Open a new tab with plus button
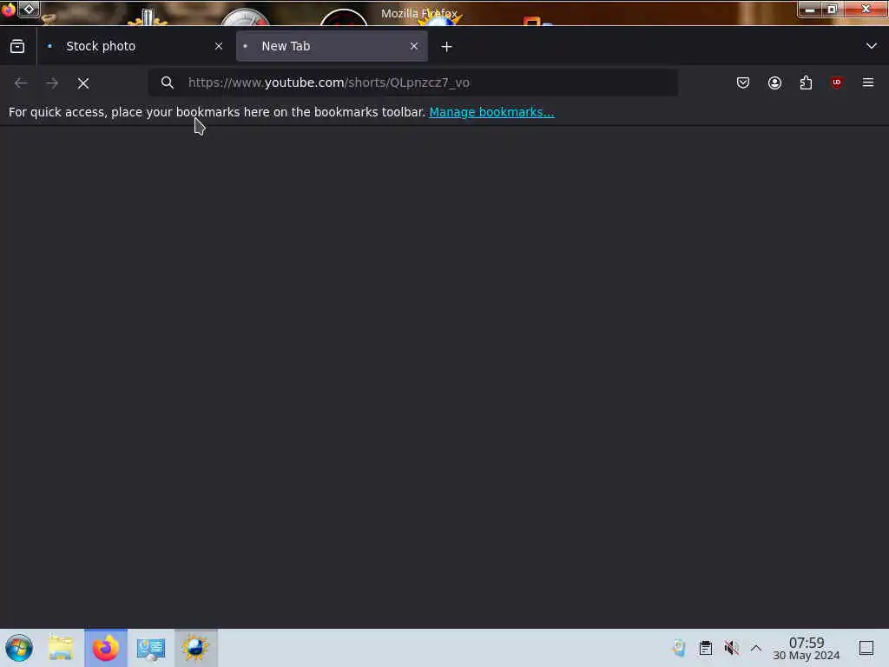 pyautogui.click(x=447, y=47)
